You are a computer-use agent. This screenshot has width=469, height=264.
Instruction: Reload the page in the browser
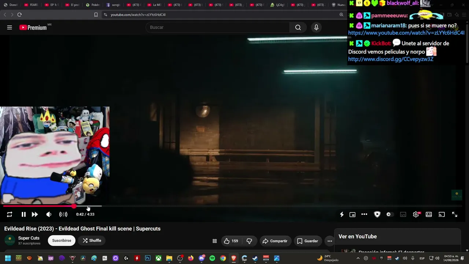[x=19, y=15]
